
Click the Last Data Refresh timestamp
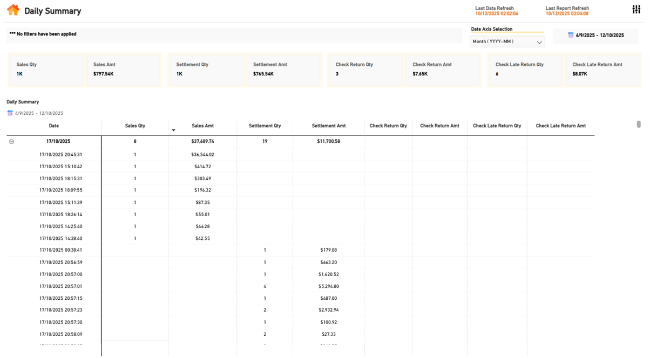coord(497,13)
